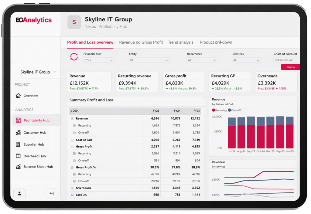311x214 pixels.
Task: Open the Entity filter dropdown
Action: coord(149,60)
